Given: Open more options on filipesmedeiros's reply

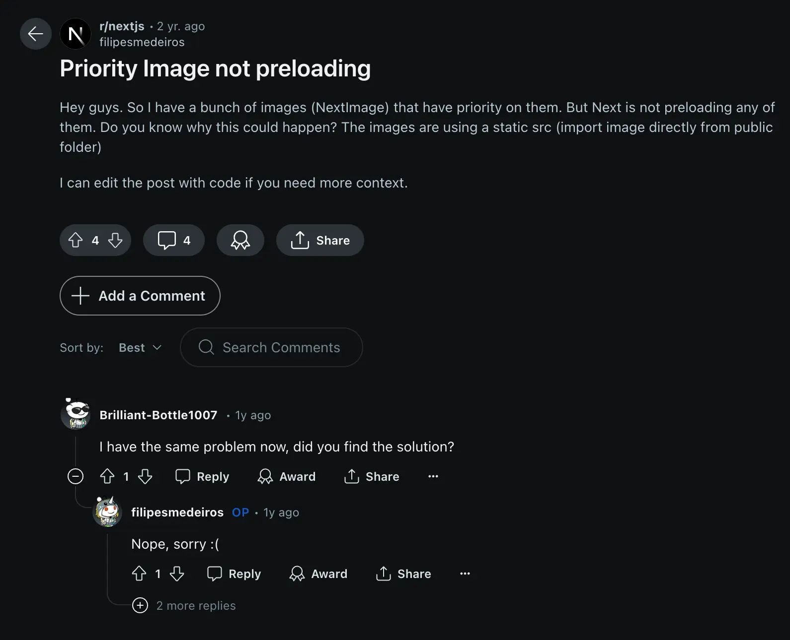Looking at the screenshot, I should coord(465,574).
